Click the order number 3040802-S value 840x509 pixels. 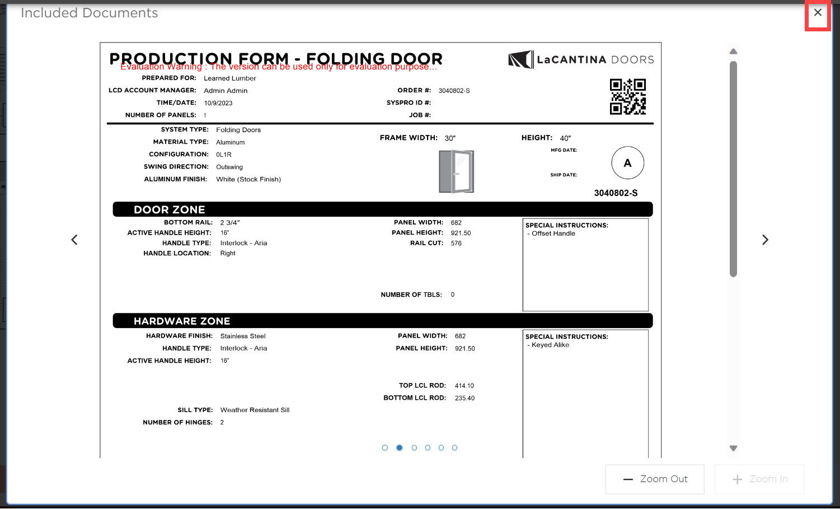pos(454,91)
